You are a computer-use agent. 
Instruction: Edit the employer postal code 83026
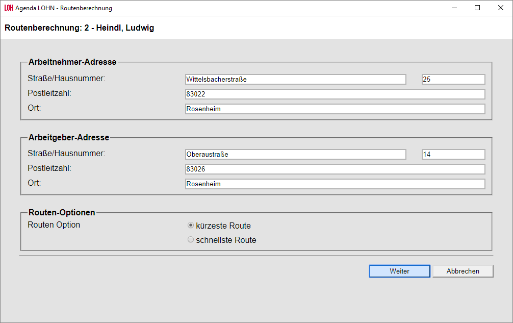[335, 169]
